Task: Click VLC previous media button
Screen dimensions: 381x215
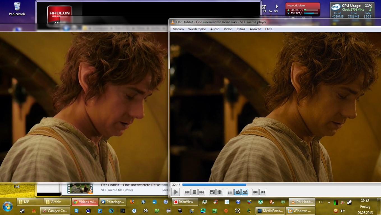Action: pyautogui.click(x=187, y=192)
